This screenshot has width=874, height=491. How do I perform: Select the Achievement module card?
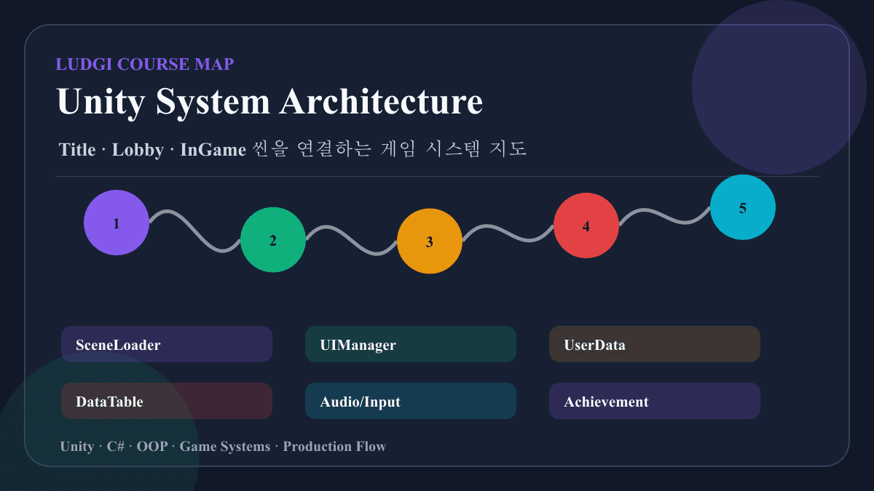click(655, 401)
